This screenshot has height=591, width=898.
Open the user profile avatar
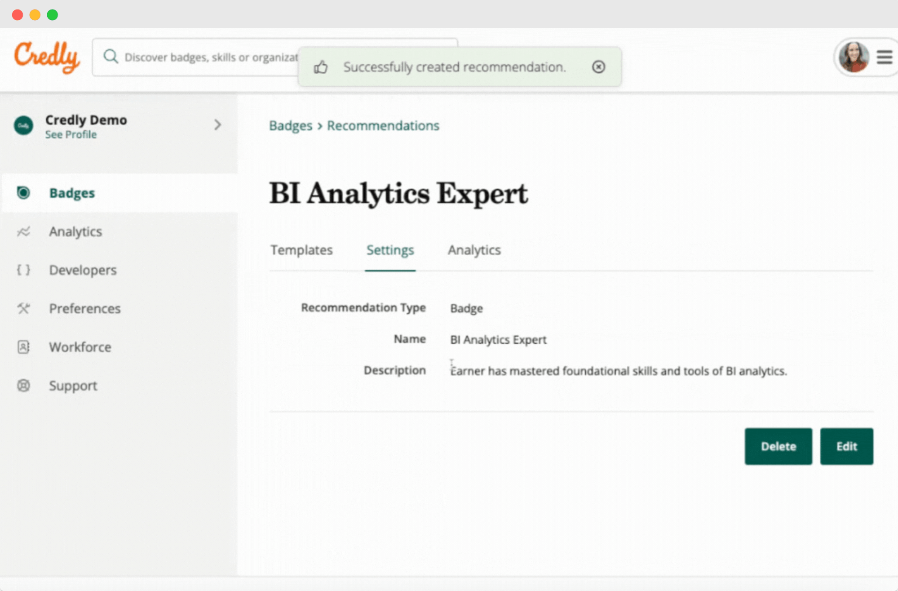(x=853, y=57)
